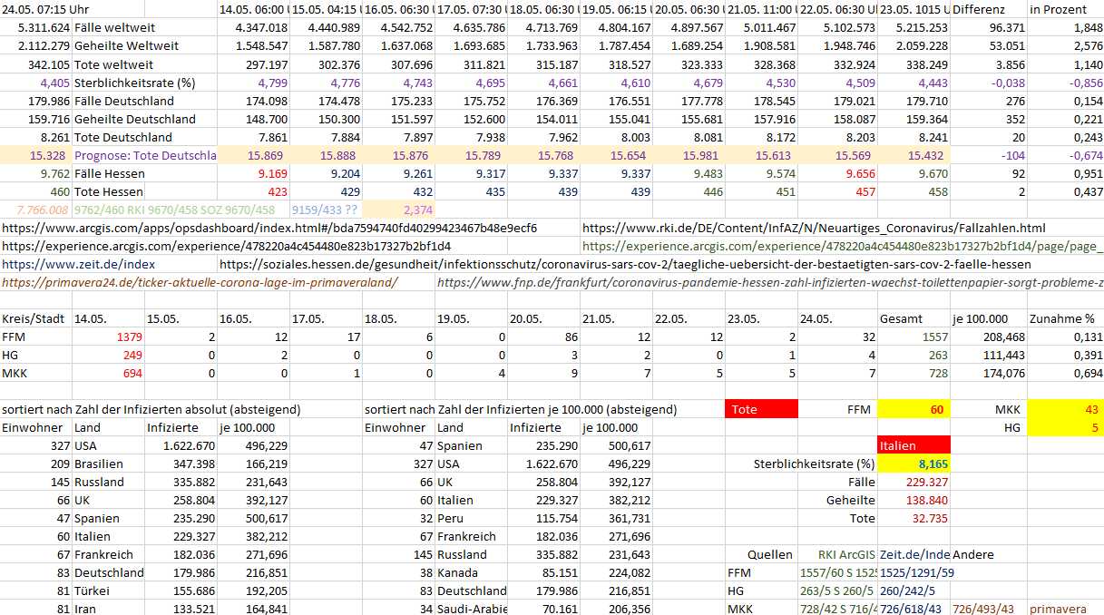Select the red HG value 249
The width and height of the screenshot is (1104, 615).
[x=132, y=355]
